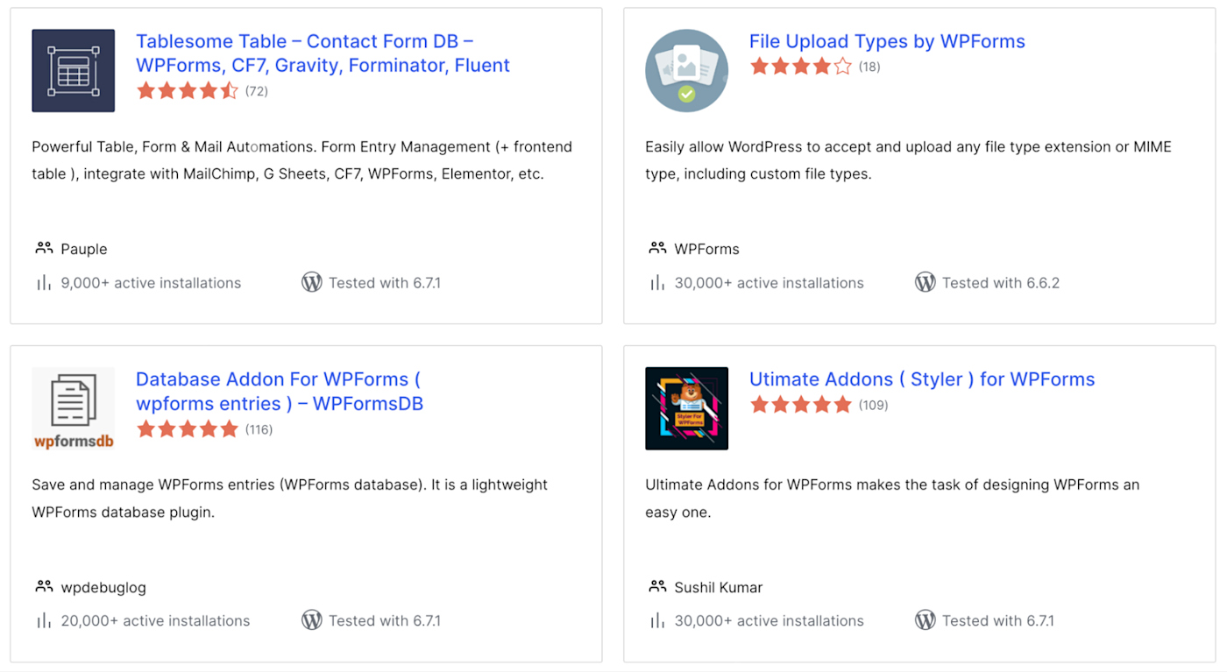The height and width of the screenshot is (672, 1227).
Task: Click the 'Save and manage WPForms entries' description
Action: [290, 499]
